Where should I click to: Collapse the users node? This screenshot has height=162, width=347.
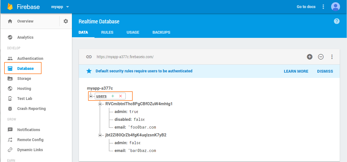[91, 96]
